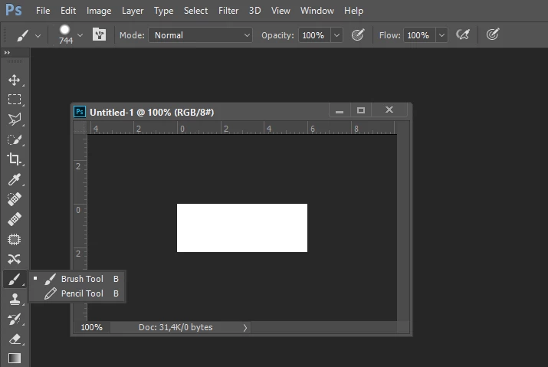
Task: Open the Filter menu
Action: (x=228, y=11)
